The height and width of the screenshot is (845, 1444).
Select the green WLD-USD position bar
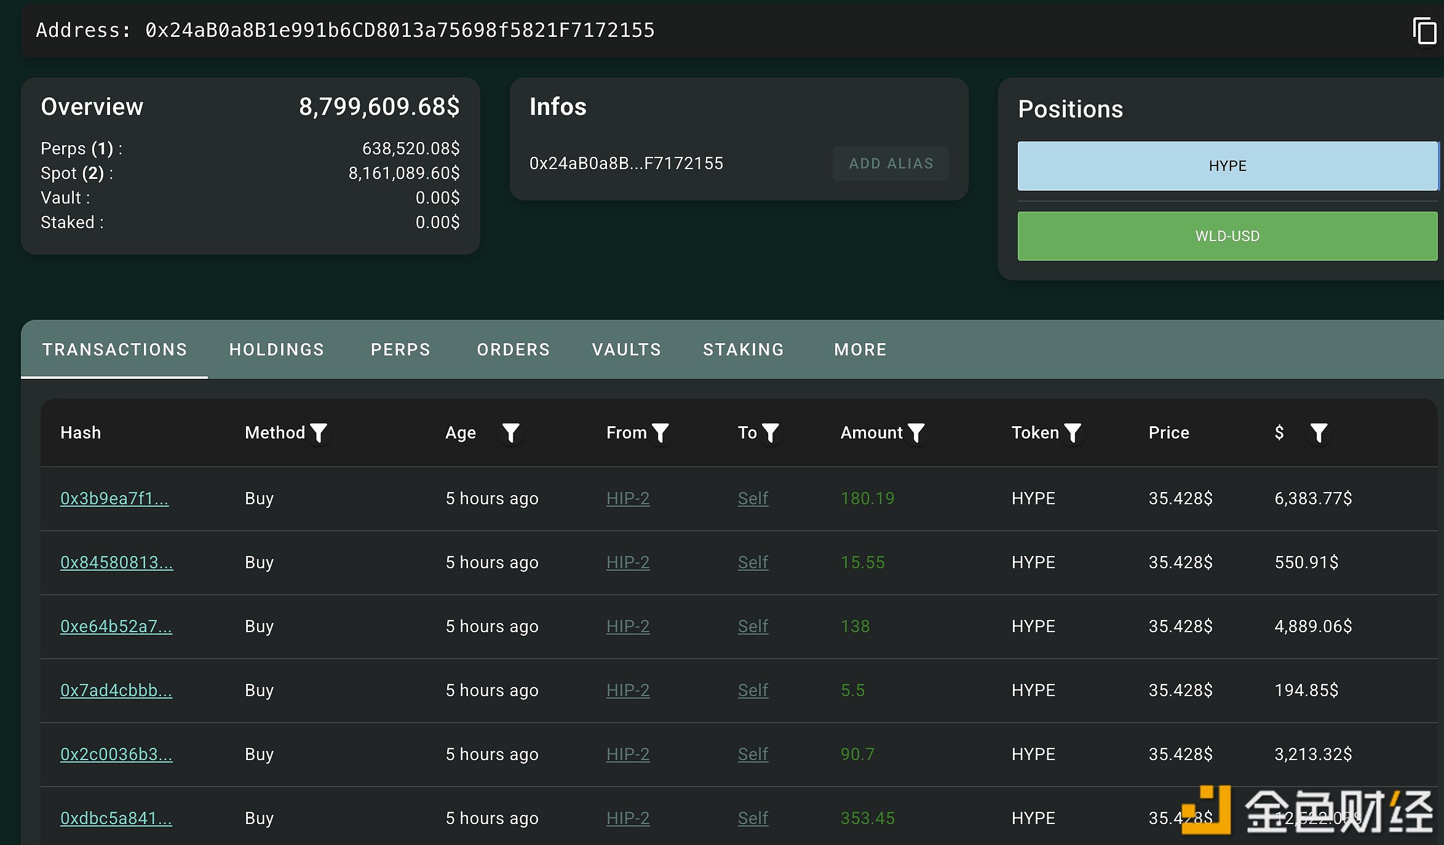click(1227, 236)
